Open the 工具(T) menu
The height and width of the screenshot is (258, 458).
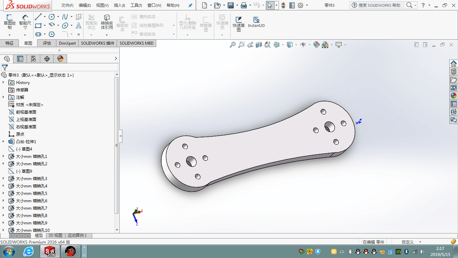coord(136,5)
